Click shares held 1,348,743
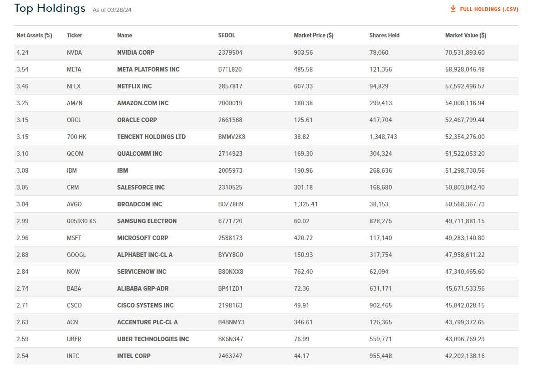This screenshot has height=369, width=534. point(383,137)
